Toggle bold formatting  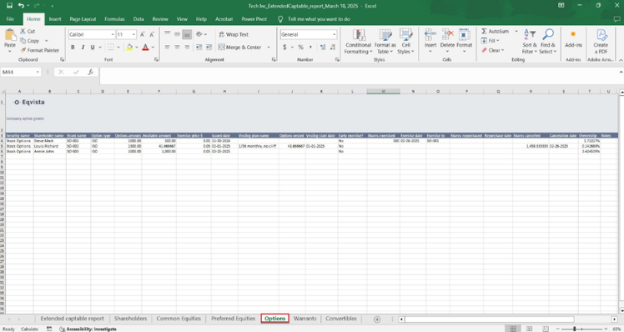[x=73, y=47]
